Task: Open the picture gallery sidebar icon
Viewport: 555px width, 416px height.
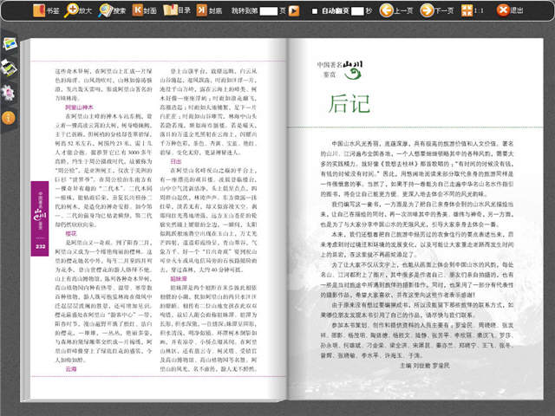Action: (x=10, y=44)
